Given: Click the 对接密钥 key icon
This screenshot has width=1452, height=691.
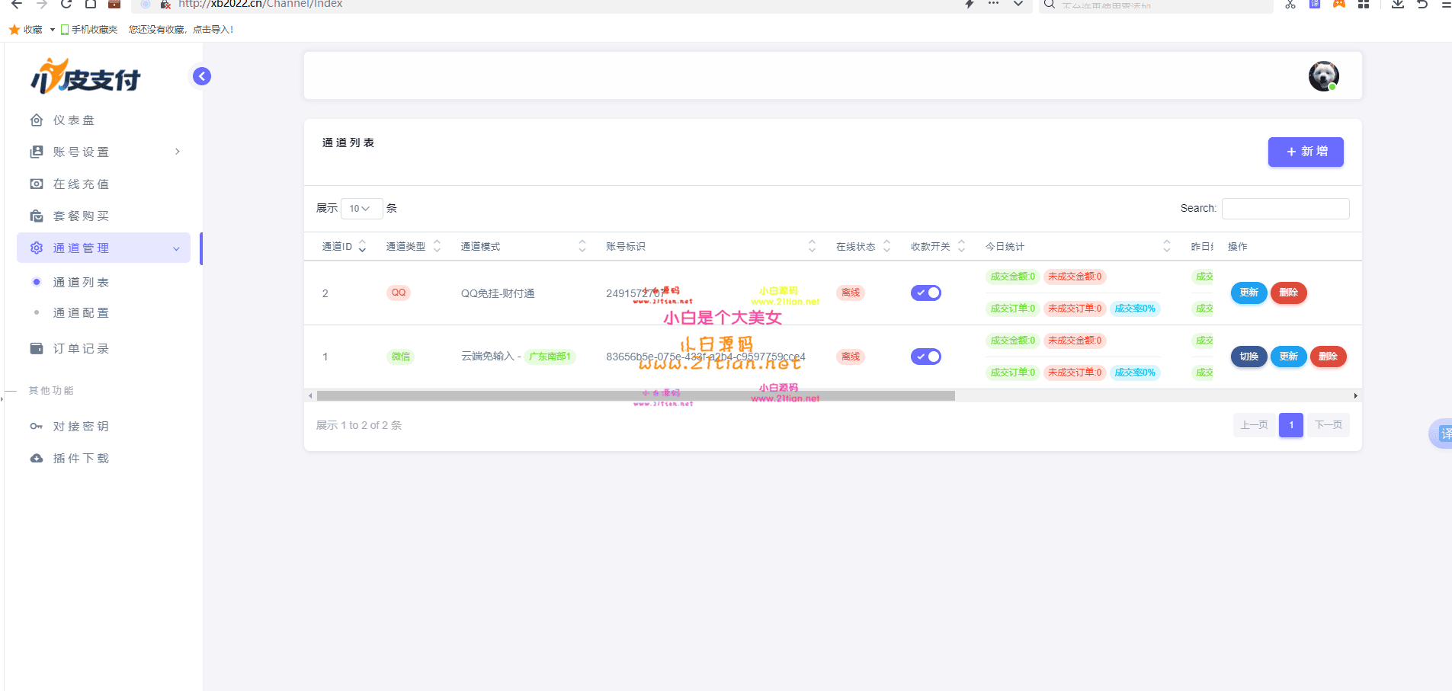Looking at the screenshot, I should tap(36, 426).
